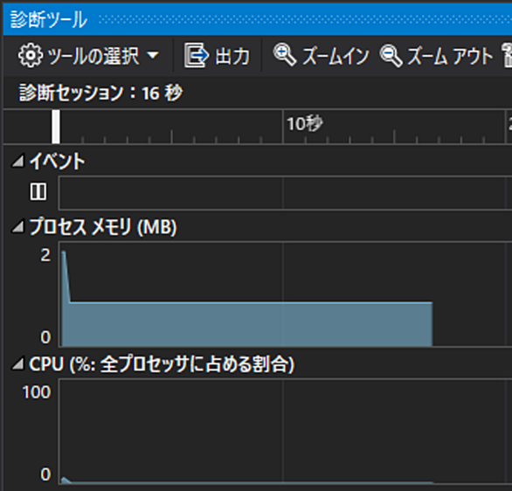Click the CPU usage graph area
This screenshot has width=512, height=491.
point(285,432)
